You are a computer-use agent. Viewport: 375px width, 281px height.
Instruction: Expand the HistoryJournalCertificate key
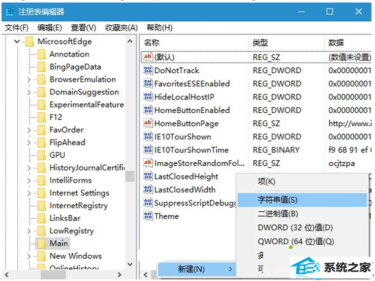[x=29, y=168]
